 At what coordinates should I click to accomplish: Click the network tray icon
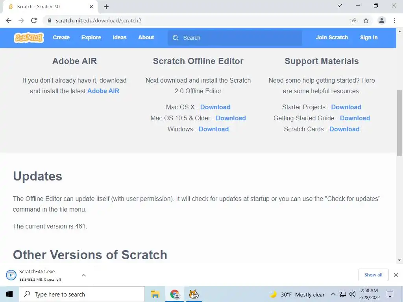coord(343,294)
